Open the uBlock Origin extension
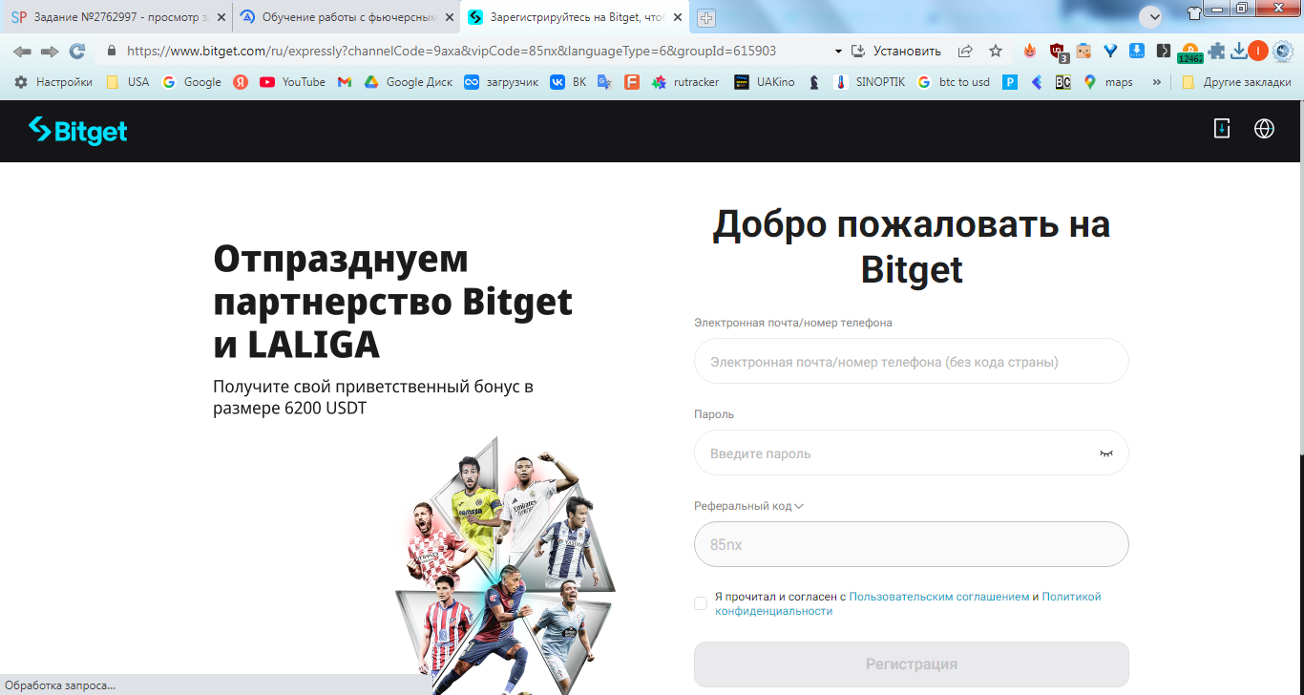The width and height of the screenshot is (1304, 695). coord(1058,53)
